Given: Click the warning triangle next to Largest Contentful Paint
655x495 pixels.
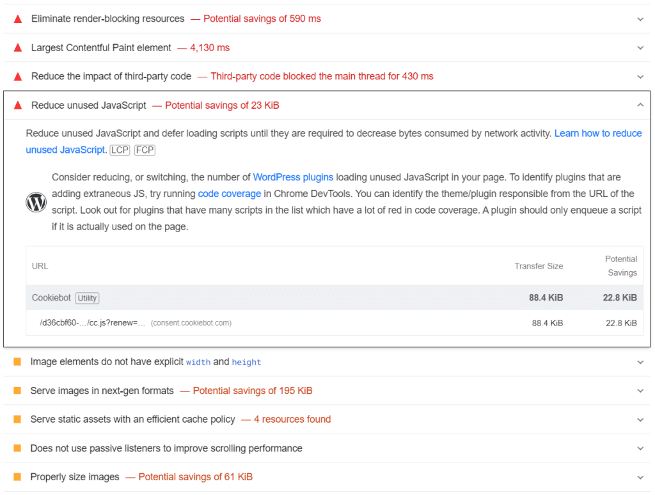Looking at the screenshot, I should point(17,47).
